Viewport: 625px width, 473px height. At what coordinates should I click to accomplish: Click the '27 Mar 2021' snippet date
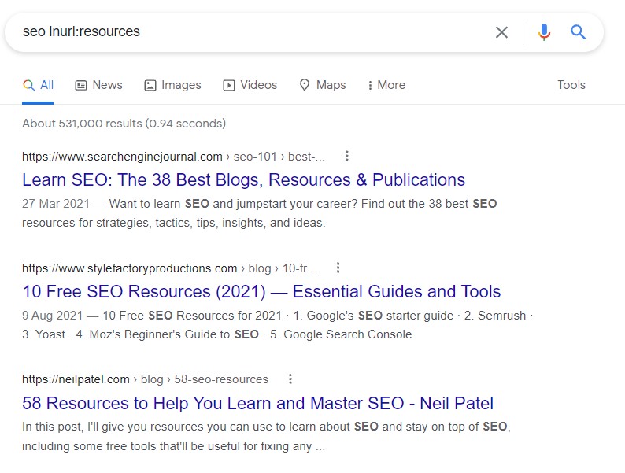(x=56, y=204)
